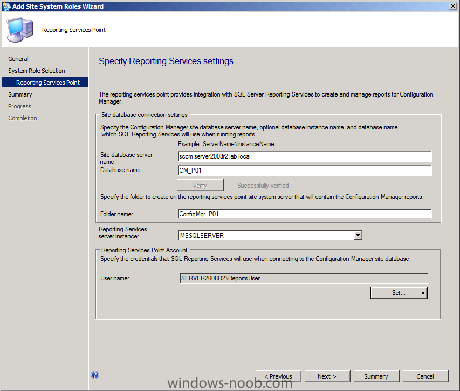Select System Role Selection step
This screenshot has height=391, width=460.
(36, 71)
